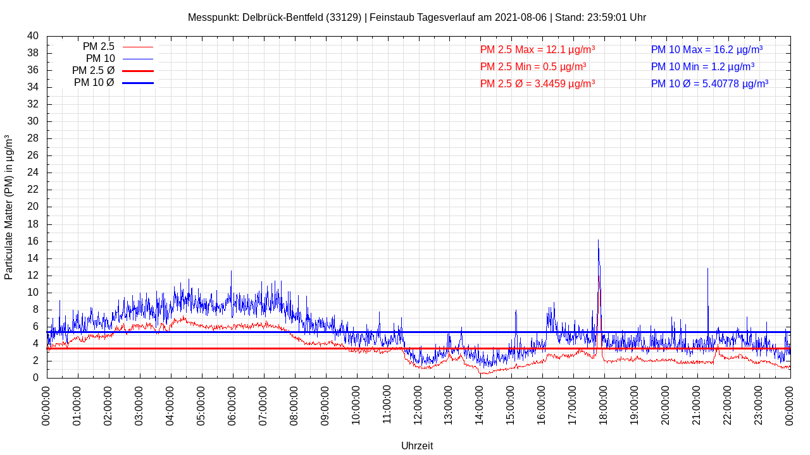This screenshot has height=455, width=810.
Task: Click the thin blue PM 10 legend line
Action: (x=137, y=59)
